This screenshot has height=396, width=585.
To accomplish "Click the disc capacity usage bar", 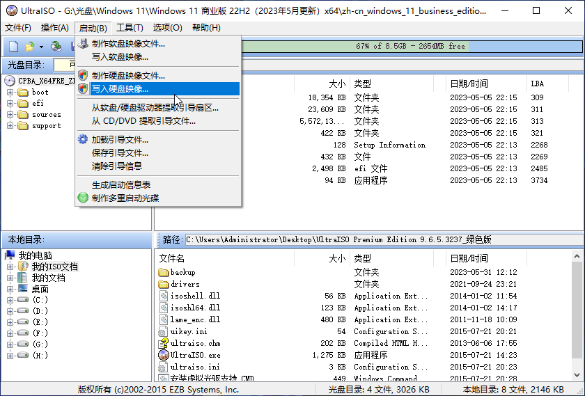I will point(412,46).
